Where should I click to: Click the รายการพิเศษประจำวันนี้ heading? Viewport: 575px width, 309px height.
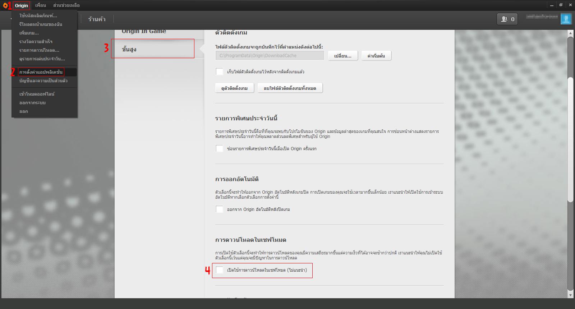point(247,118)
